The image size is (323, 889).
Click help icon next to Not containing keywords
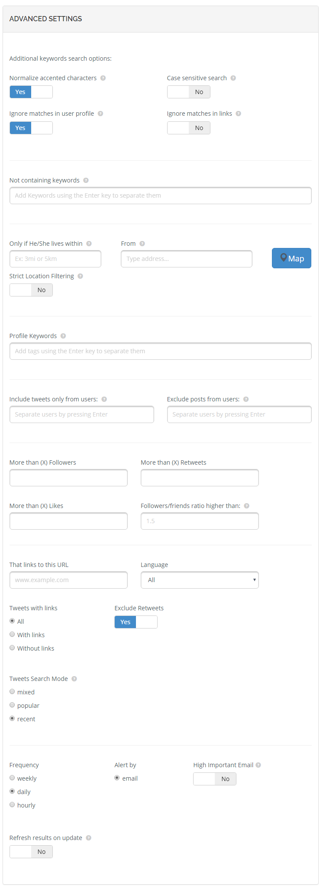(x=86, y=180)
